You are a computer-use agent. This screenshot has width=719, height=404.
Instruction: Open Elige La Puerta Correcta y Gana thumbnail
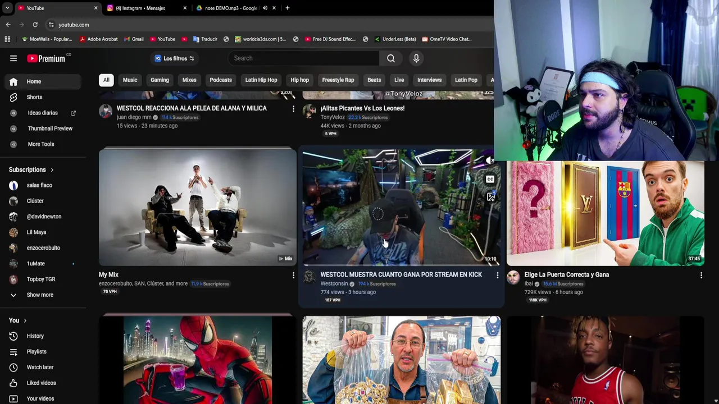[x=606, y=213]
